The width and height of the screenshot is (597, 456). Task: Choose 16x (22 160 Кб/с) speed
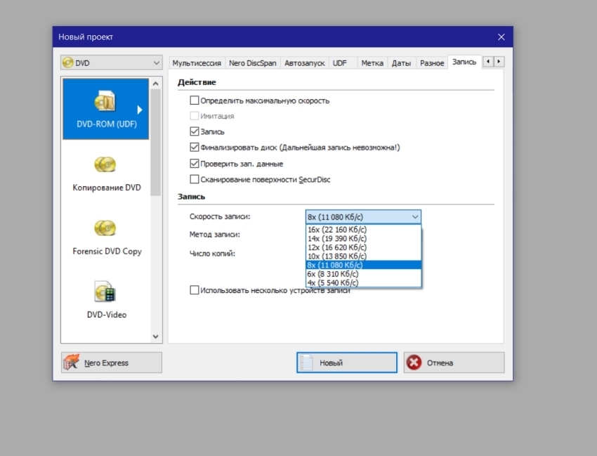(364, 229)
